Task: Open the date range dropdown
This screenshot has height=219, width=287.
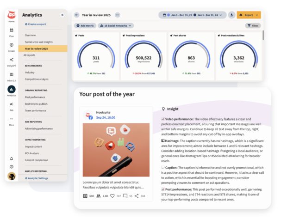Action: coord(193,15)
